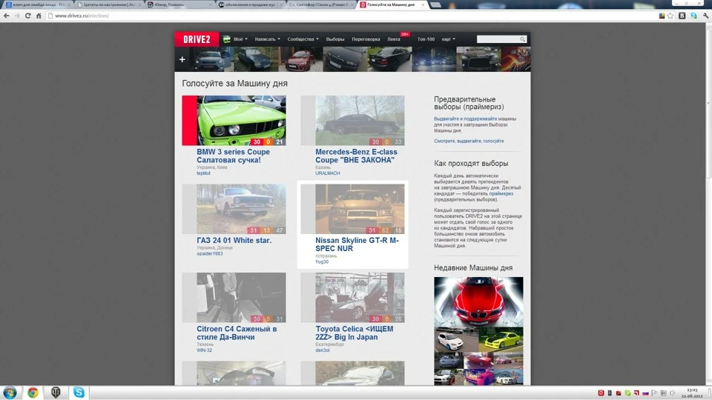This screenshot has width=712, height=400.
Task: Switch to the 'Светофор' browser tab
Action: click(x=321, y=4)
